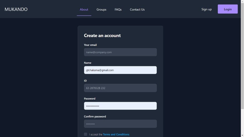Screen dimensions: 244x137
Task: Click the Name field containing gtchakama@gmail.com
Action: (120, 70)
